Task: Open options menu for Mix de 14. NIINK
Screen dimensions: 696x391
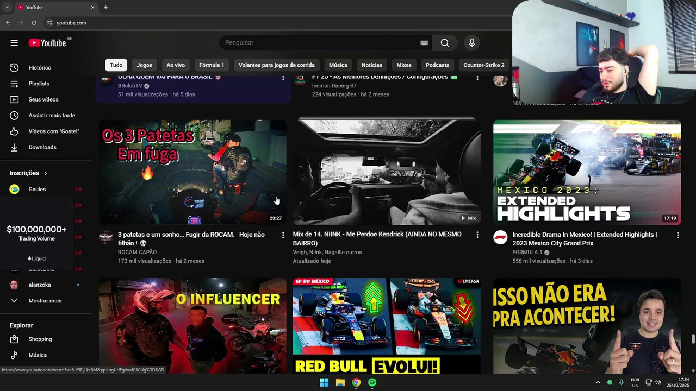Action: 477,235
